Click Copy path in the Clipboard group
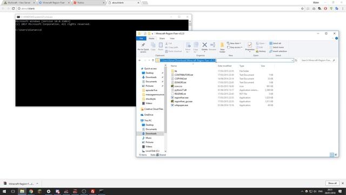Viewport: 346px width, 195px height. point(172,47)
